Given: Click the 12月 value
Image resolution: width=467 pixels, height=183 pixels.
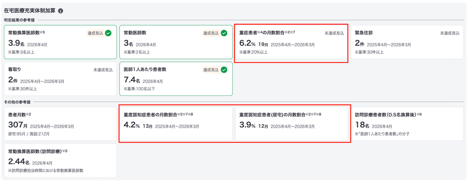Looking at the screenshot, I should tap(263, 126).
